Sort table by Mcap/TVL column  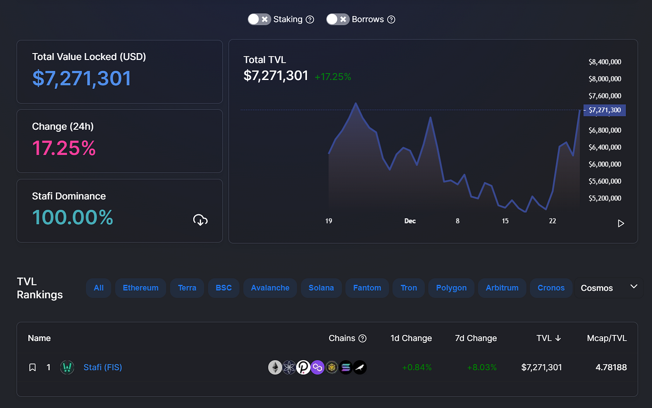pyautogui.click(x=607, y=338)
